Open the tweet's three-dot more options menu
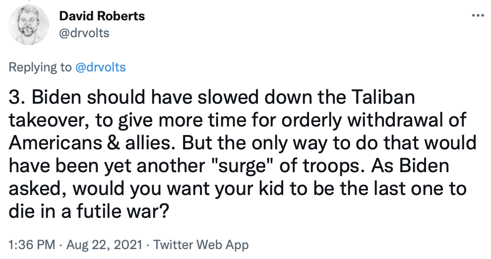Viewport: 491px width, 259px height. [477, 15]
